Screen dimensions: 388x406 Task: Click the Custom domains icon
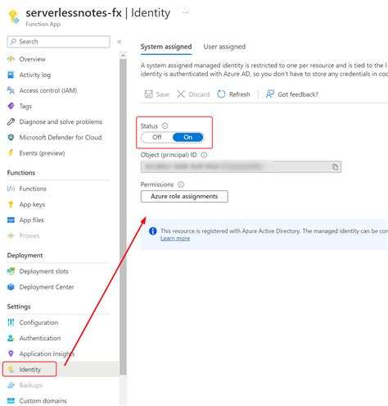pyautogui.click(x=11, y=400)
